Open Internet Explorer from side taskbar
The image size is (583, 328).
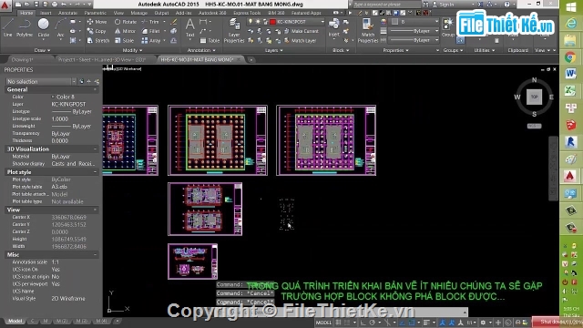point(570,24)
